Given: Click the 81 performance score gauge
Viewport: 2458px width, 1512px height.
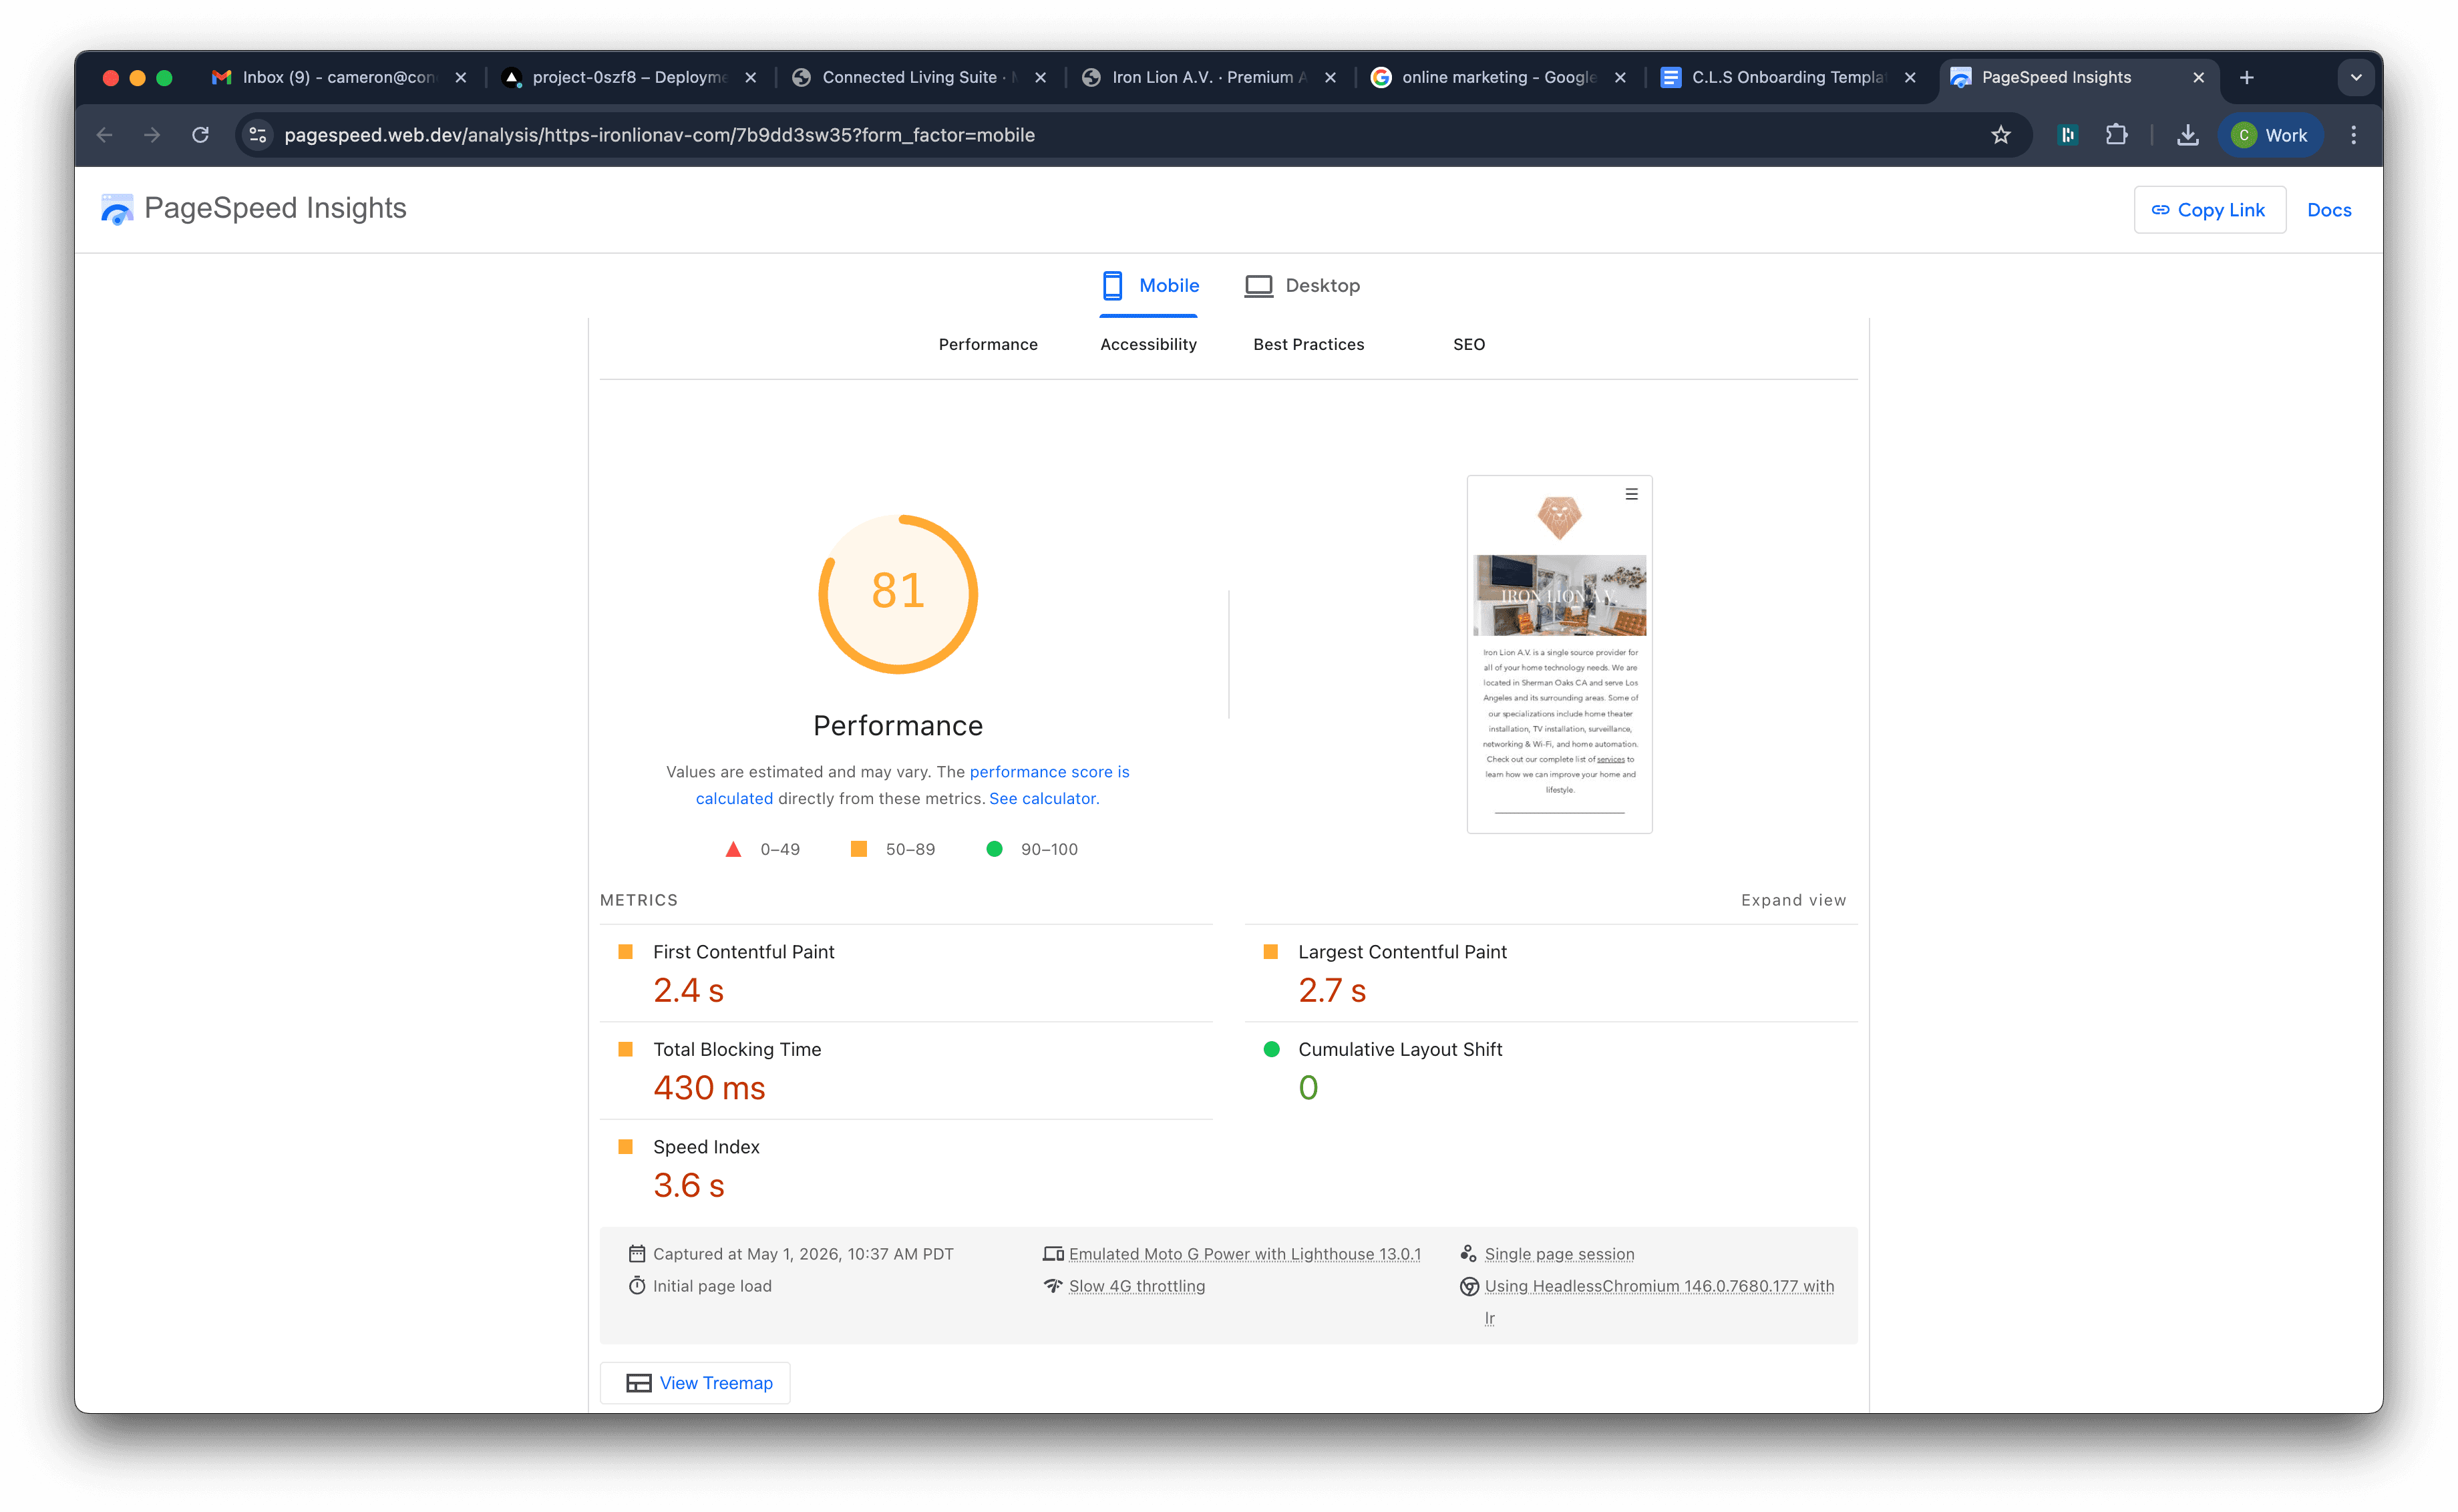Looking at the screenshot, I should (x=897, y=594).
